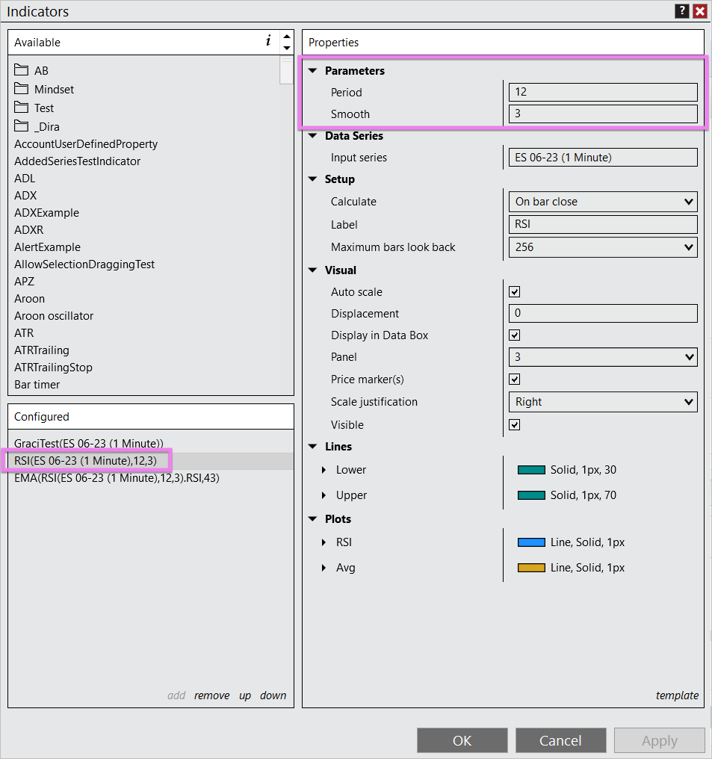Open the Calculate dropdown
Screen dimensions: 712x759
click(x=603, y=202)
